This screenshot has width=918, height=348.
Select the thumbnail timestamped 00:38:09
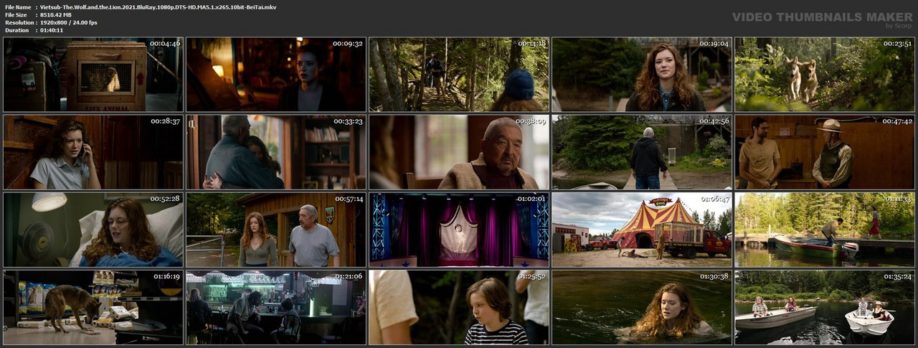point(459,152)
